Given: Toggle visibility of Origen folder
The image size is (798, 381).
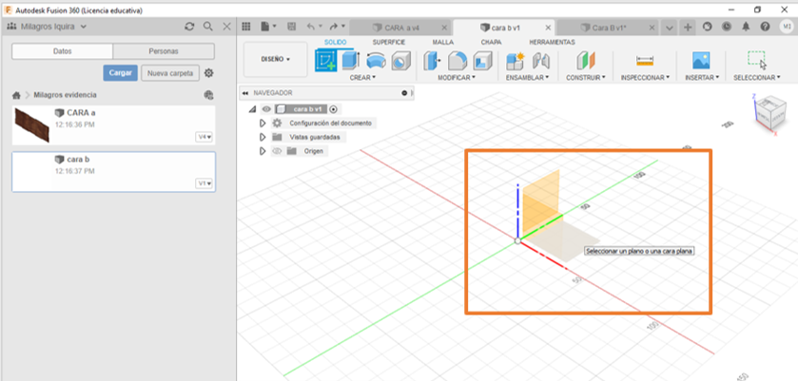Looking at the screenshot, I should pos(278,151).
